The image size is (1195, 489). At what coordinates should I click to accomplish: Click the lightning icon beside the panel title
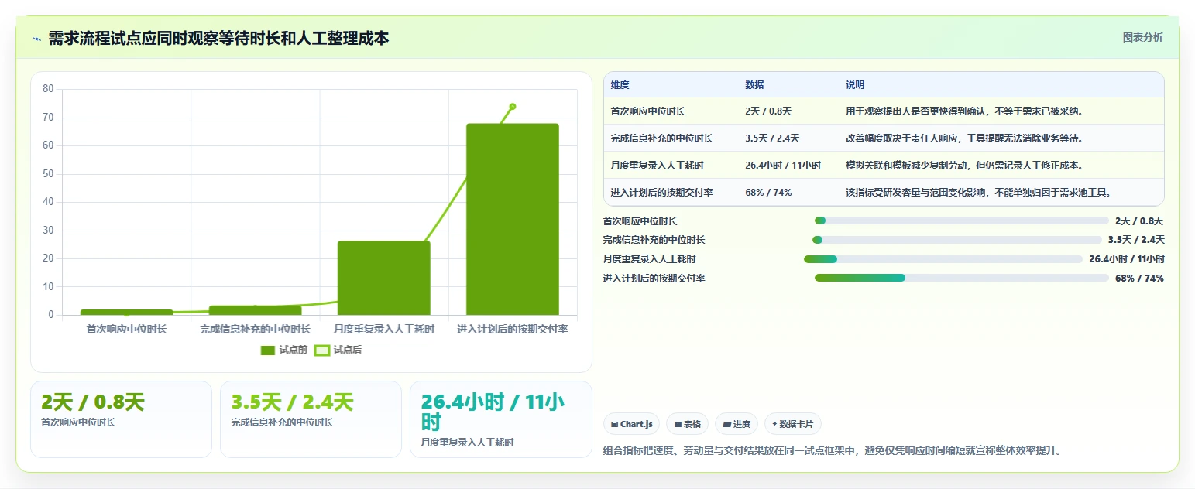coord(36,39)
